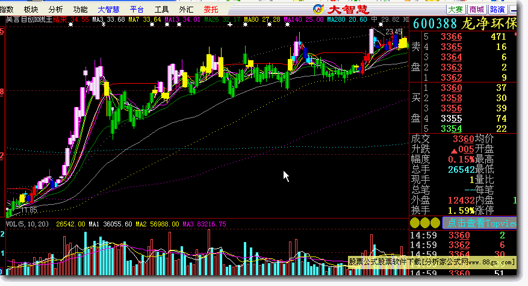The width and height of the screenshot is (528, 286).
Task: Click the 换手 value 1.59%
Action: click(461, 211)
